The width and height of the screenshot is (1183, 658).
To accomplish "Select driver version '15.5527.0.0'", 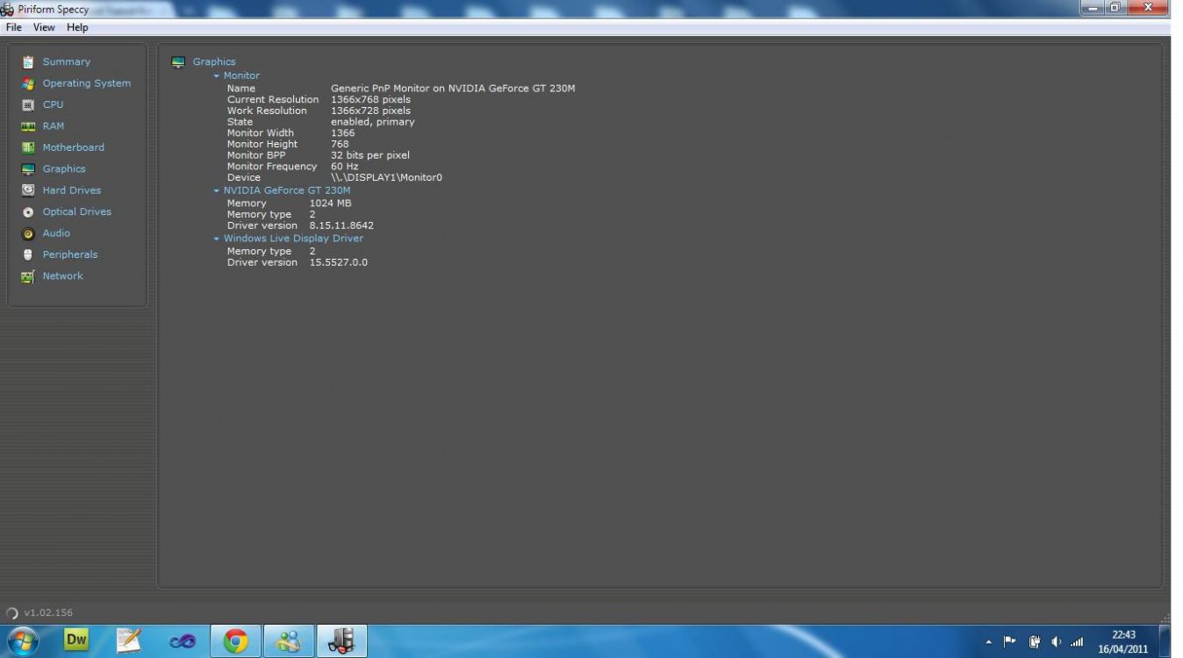I will 339,262.
